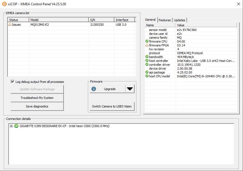Click the 454 MByte/s bandwidth value
This screenshot has height=171, width=243.
pos(185,57)
